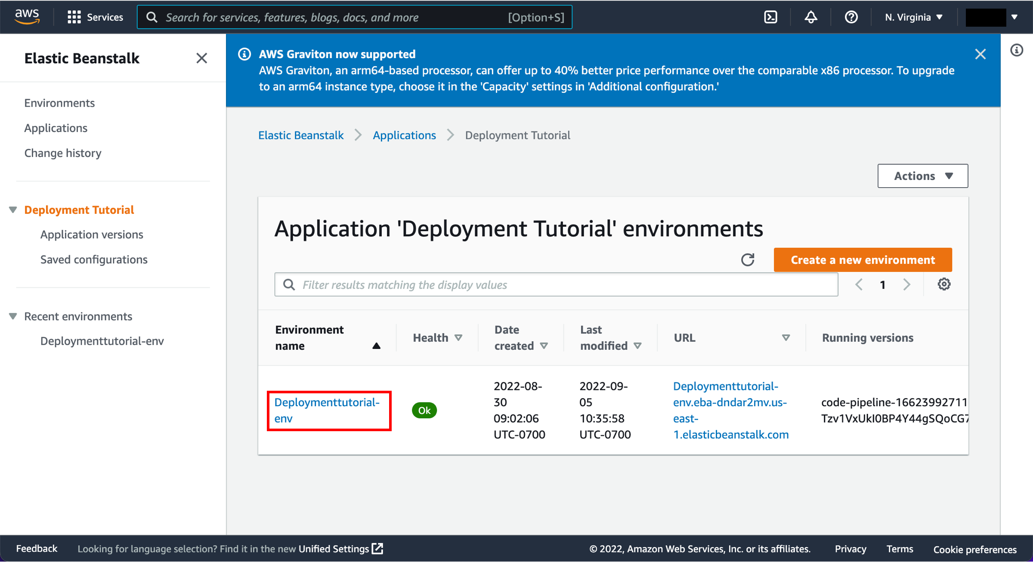Open recent Deploymenttutorial-env in sidebar
The image size is (1033, 562).
[102, 341]
